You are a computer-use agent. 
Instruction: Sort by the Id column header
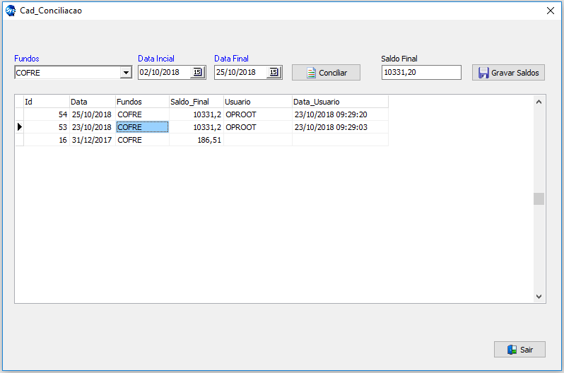[x=46, y=102]
